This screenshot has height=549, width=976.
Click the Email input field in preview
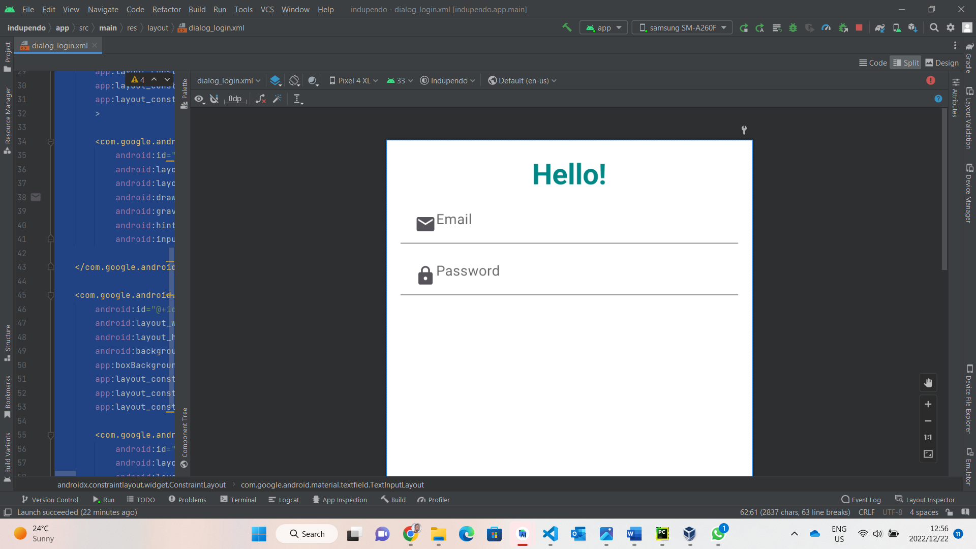pos(570,226)
